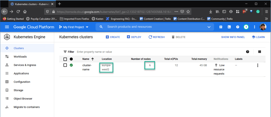Focus the Search products and resources field
Screen dimensions: 271x117
(155, 27)
